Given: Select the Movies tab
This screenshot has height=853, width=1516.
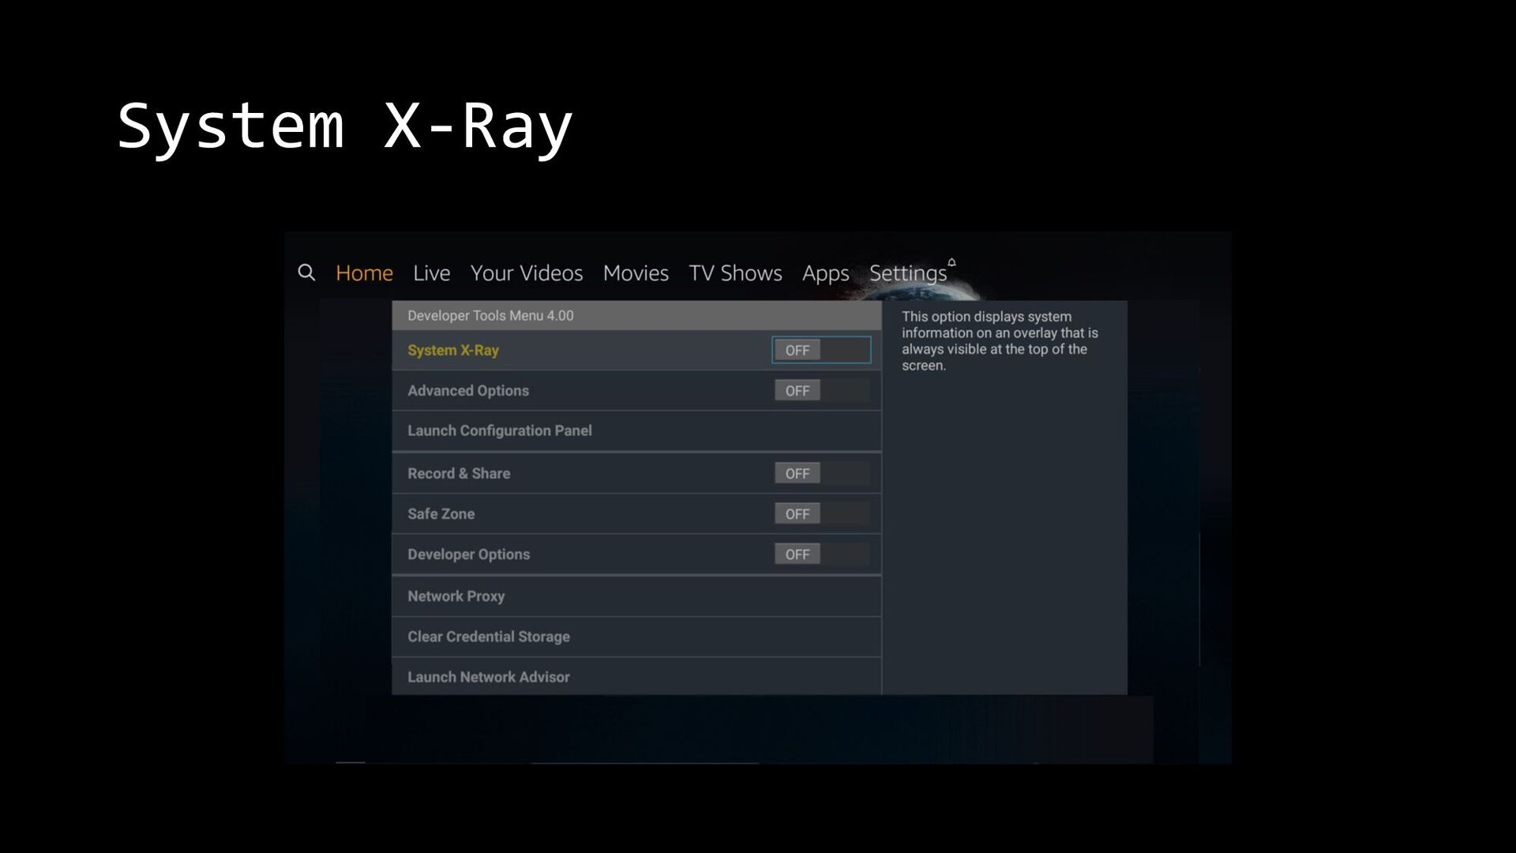Looking at the screenshot, I should (636, 273).
